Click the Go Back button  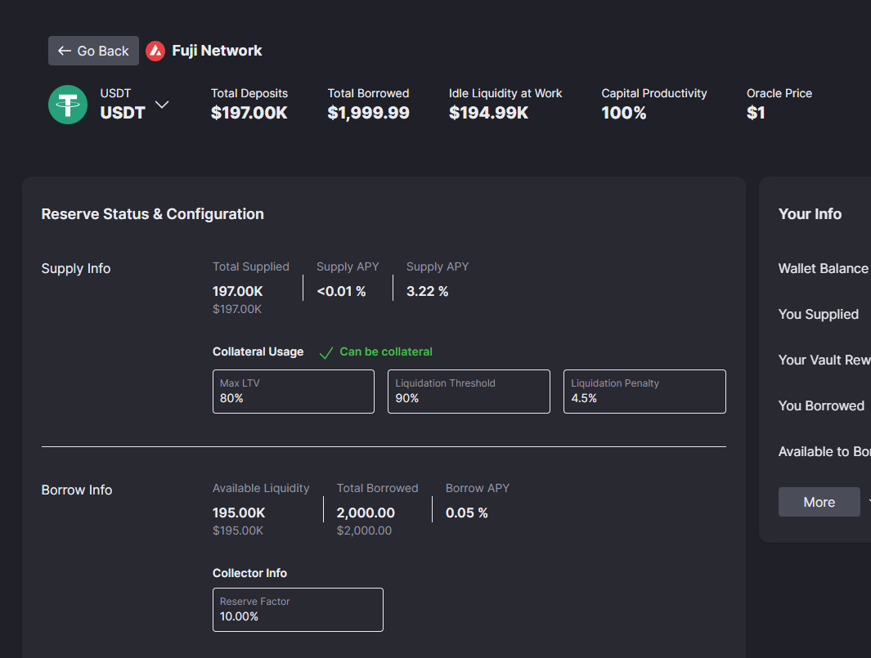pyautogui.click(x=93, y=51)
